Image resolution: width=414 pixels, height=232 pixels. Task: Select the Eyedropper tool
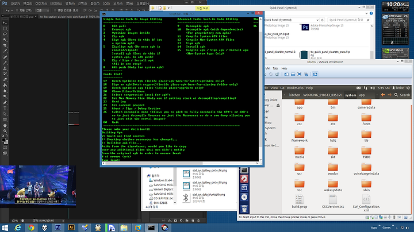click(x=5, y=51)
